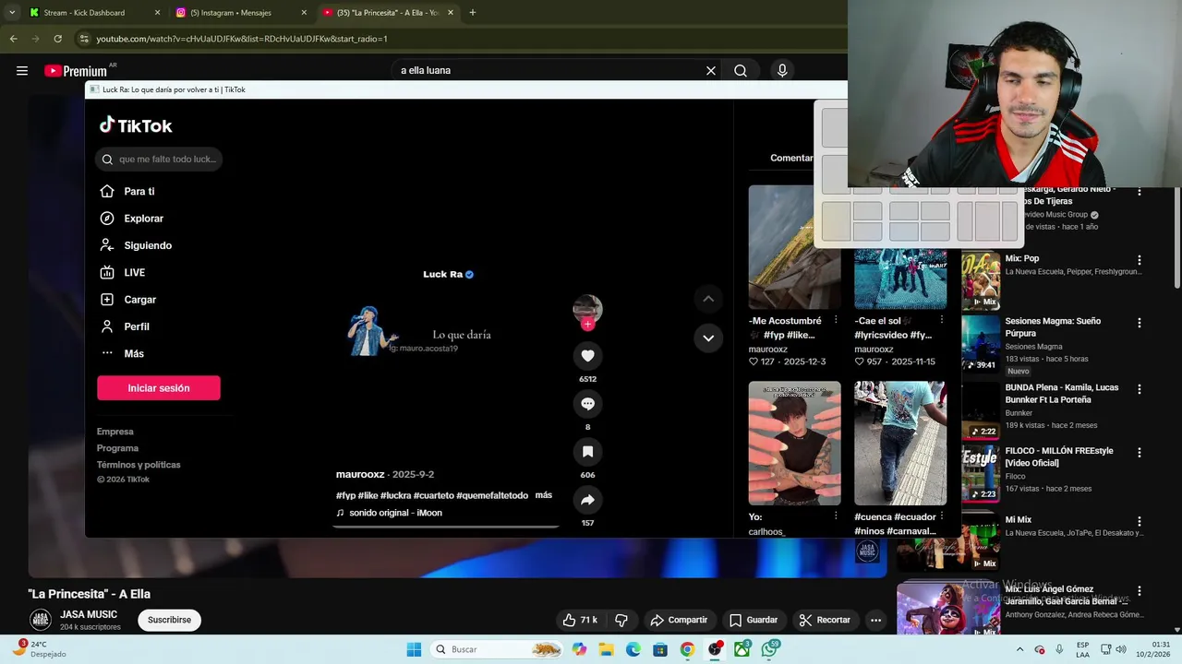This screenshot has width=1182, height=664.
Task: Click Chrome address bar URL
Action: pos(242,39)
